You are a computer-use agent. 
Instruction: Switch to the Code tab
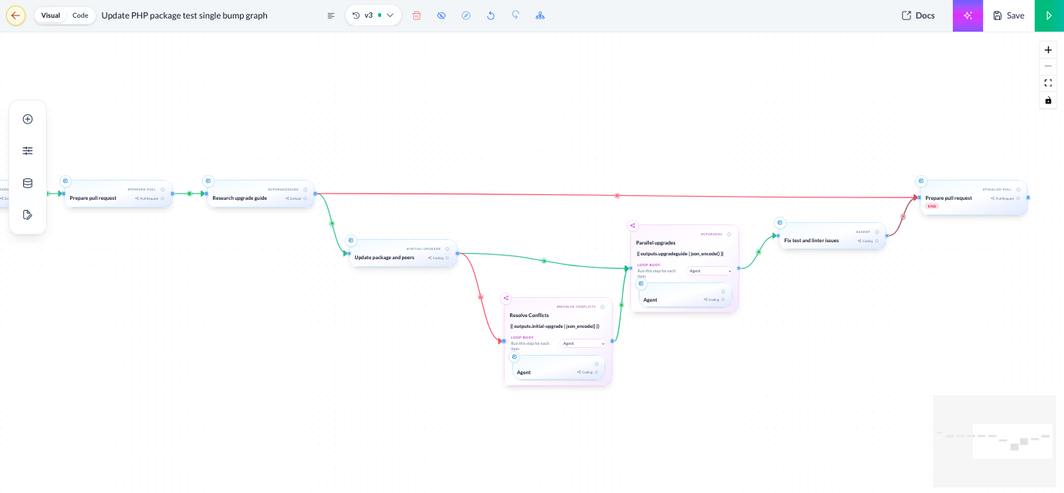(80, 15)
